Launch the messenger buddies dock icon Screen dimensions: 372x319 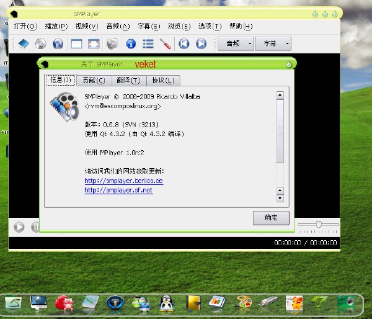tap(141, 303)
